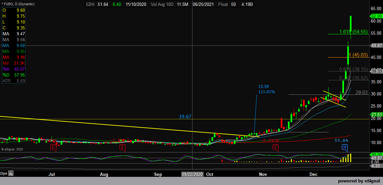Click the Jul label on the date axis
The height and width of the screenshot is (185, 383).
tap(51, 175)
